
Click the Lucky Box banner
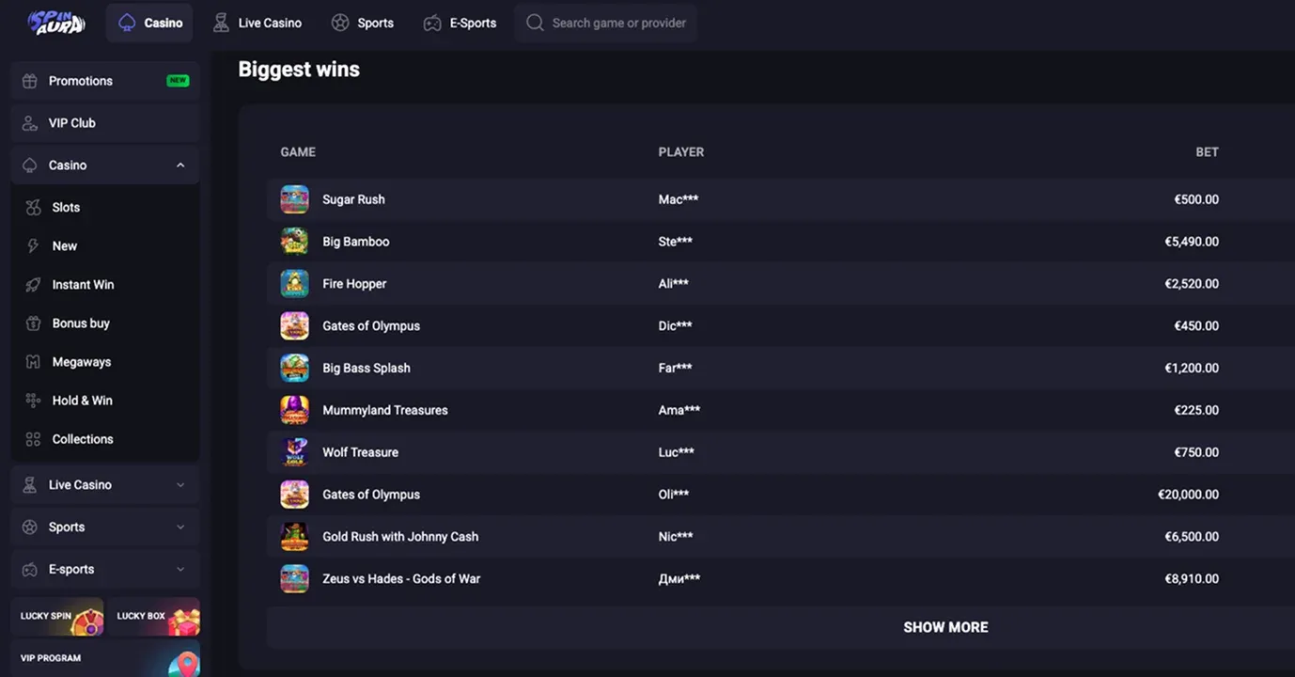click(153, 616)
